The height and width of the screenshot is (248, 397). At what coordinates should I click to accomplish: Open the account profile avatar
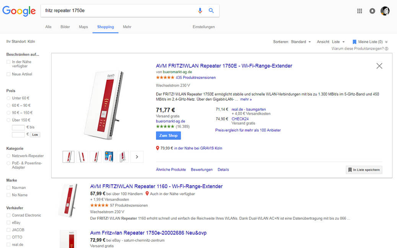click(x=385, y=11)
